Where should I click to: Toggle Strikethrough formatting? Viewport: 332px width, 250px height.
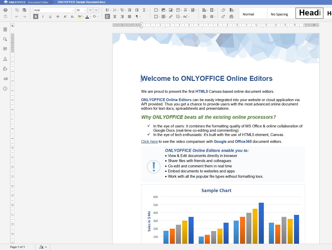click(58, 17)
